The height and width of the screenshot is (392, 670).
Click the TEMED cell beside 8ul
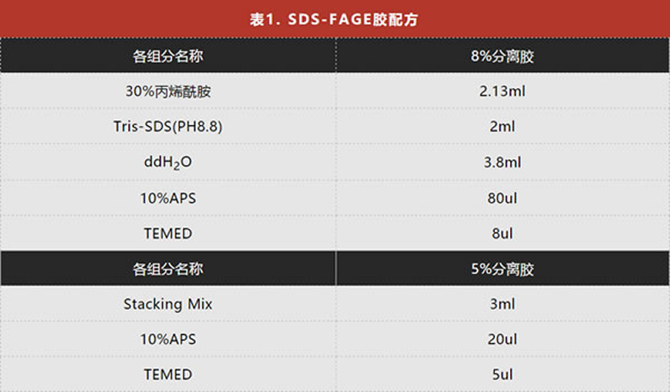167,234
